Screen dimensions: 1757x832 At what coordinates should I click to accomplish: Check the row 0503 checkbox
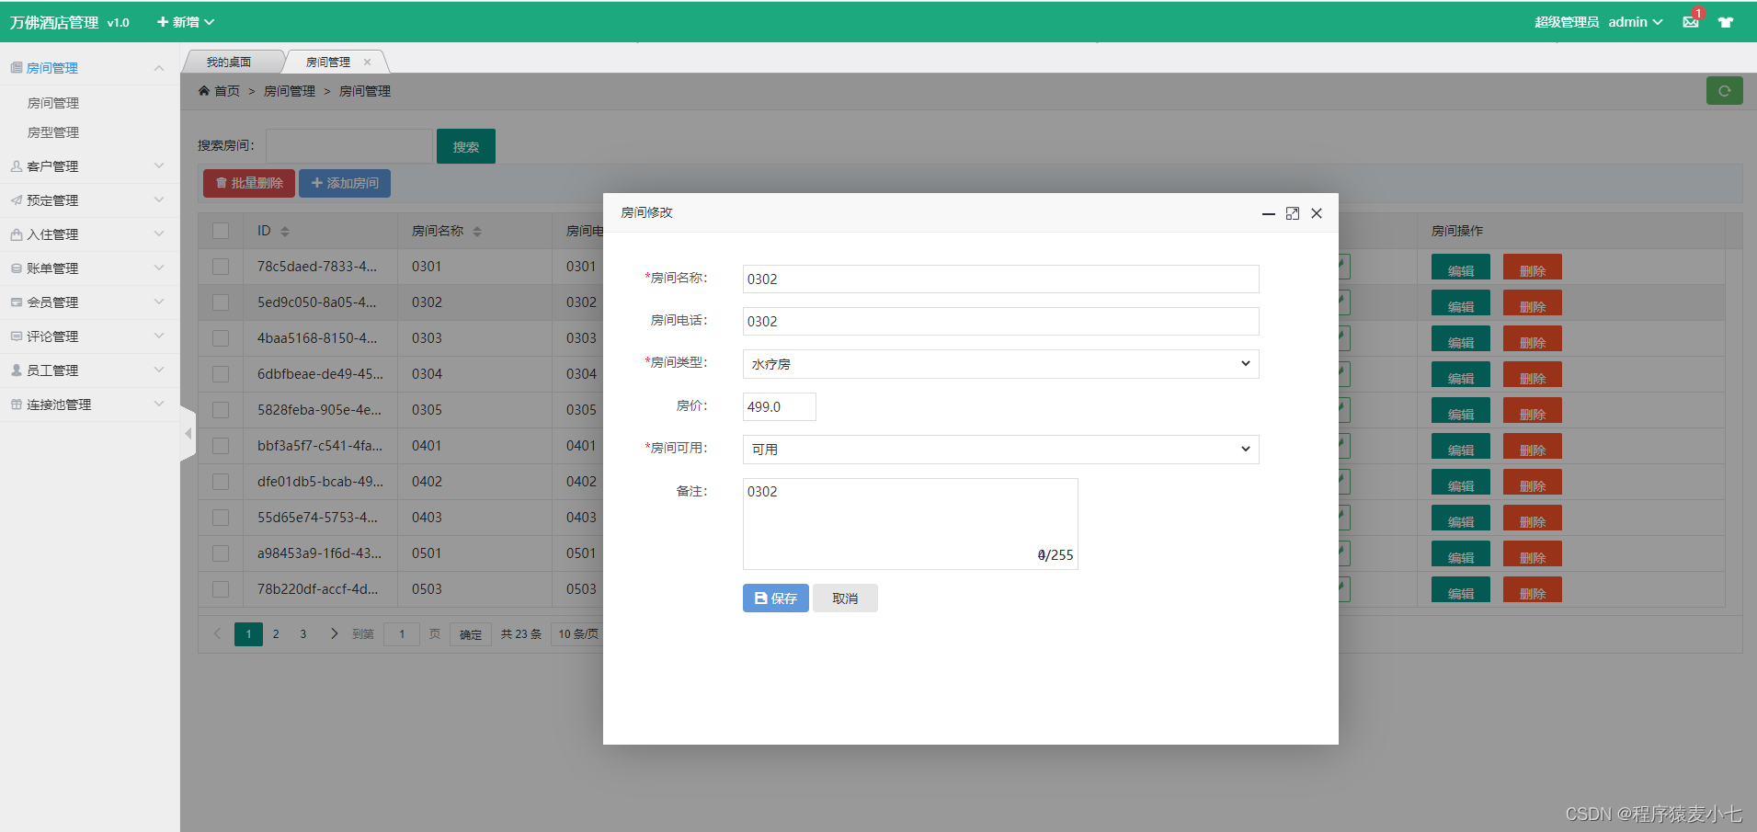221,589
